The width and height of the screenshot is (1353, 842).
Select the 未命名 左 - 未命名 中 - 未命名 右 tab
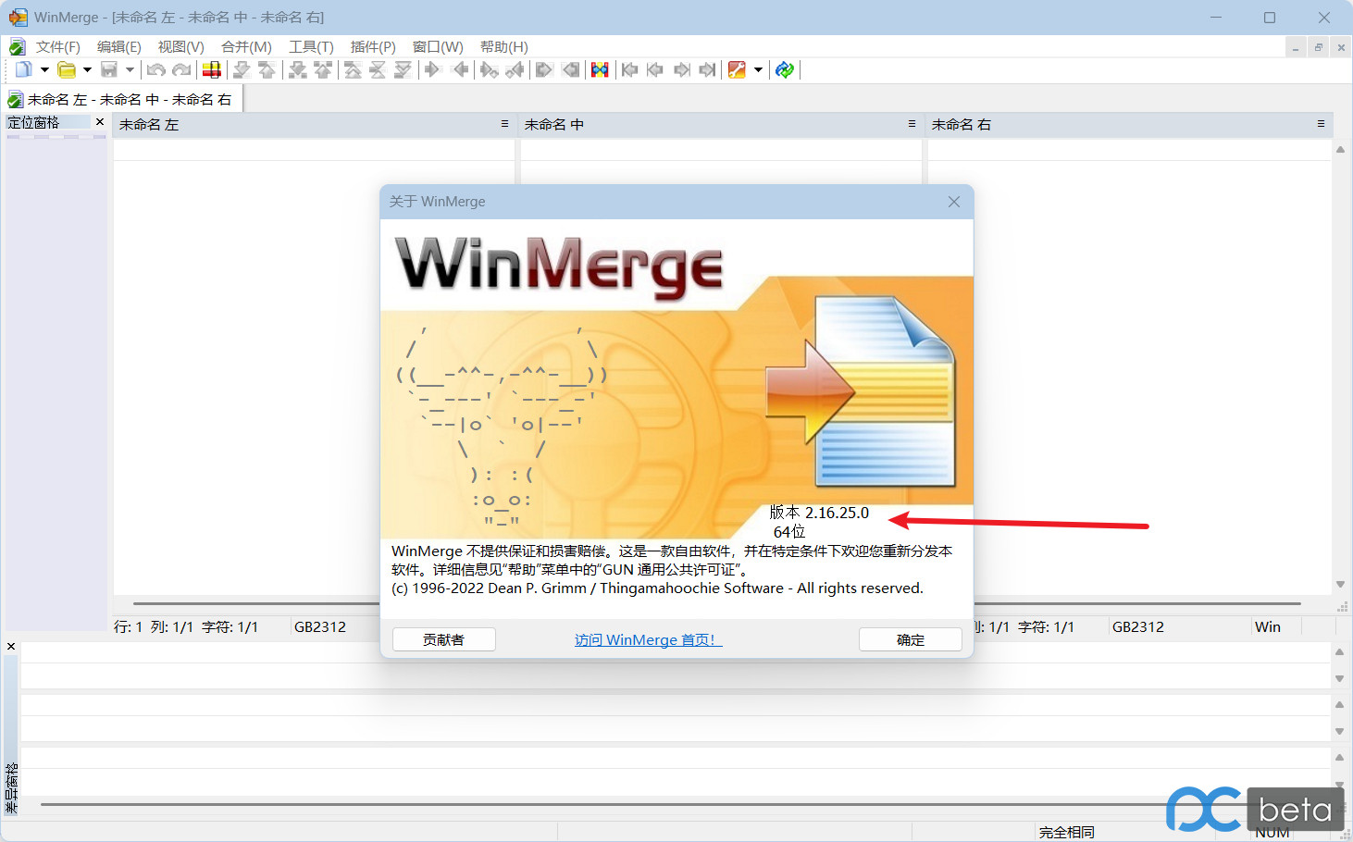pyautogui.click(x=124, y=99)
